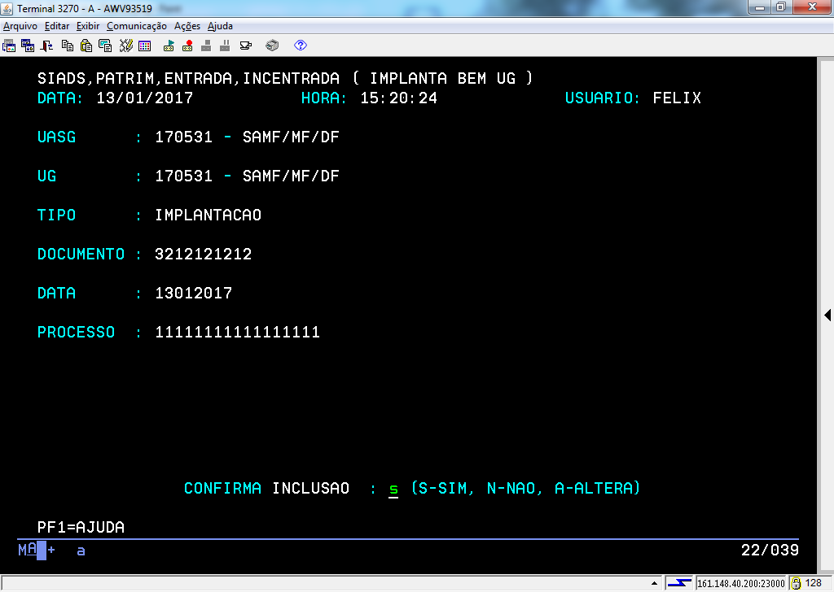834x592 pixels.
Task: Click the cursor position 22/039 indicator
Action: [770, 550]
